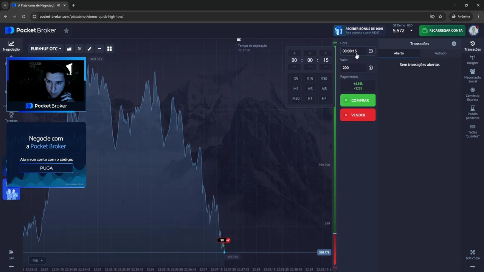This screenshot has width=484, height=272.
Task: Bookmark this page in browser
Action: point(440,17)
